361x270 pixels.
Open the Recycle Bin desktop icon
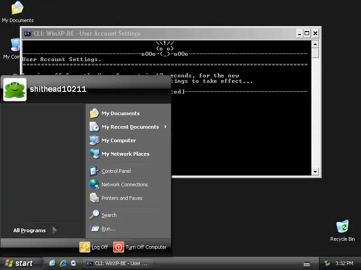click(x=342, y=231)
